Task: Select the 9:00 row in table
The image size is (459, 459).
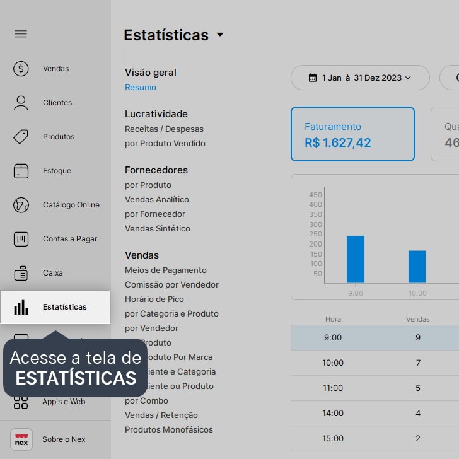Action: coord(375,338)
